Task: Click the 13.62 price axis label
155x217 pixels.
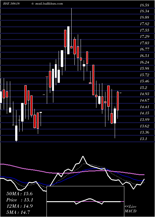Action: coord(144,126)
